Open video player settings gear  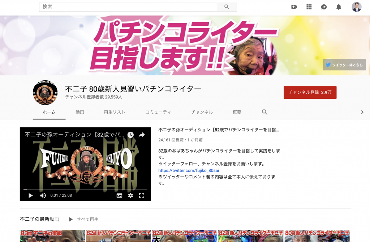[130, 195]
